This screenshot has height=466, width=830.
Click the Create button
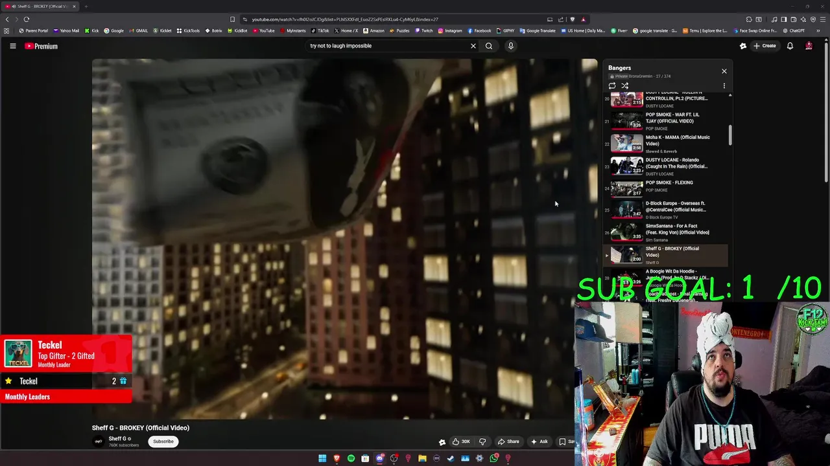coord(765,46)
